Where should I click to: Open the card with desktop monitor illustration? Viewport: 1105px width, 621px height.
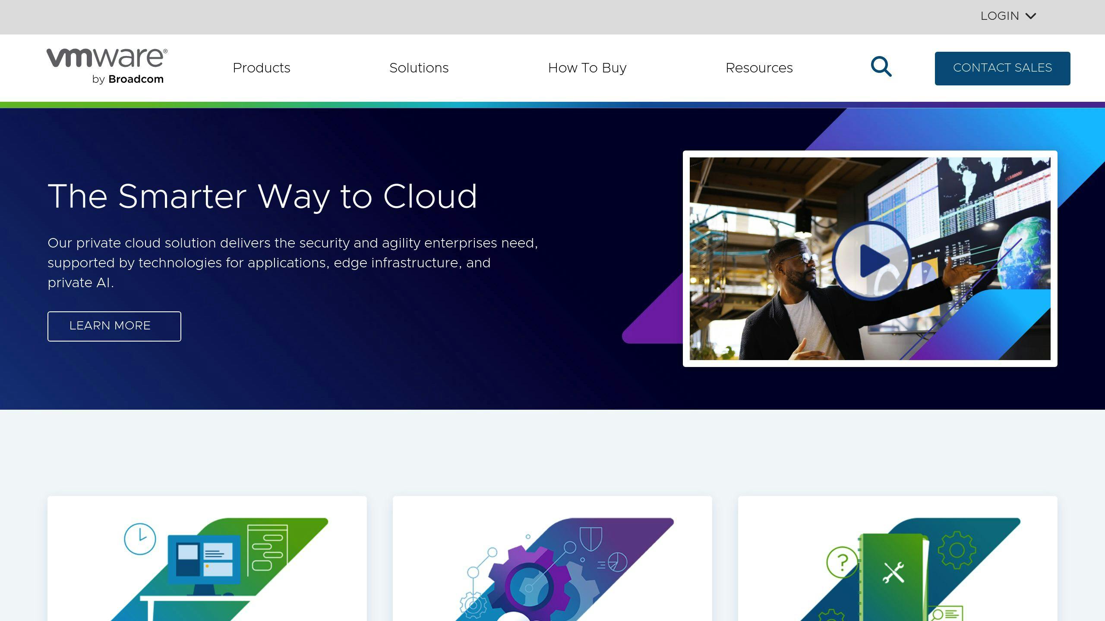point(207,558)
